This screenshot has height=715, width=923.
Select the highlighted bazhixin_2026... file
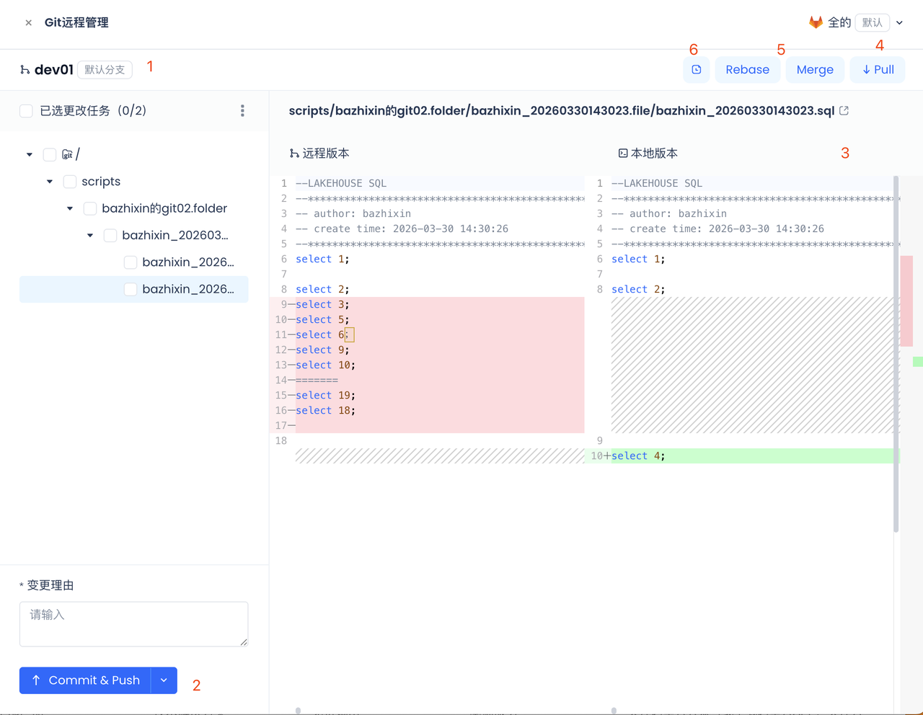(x=188, y=289)
